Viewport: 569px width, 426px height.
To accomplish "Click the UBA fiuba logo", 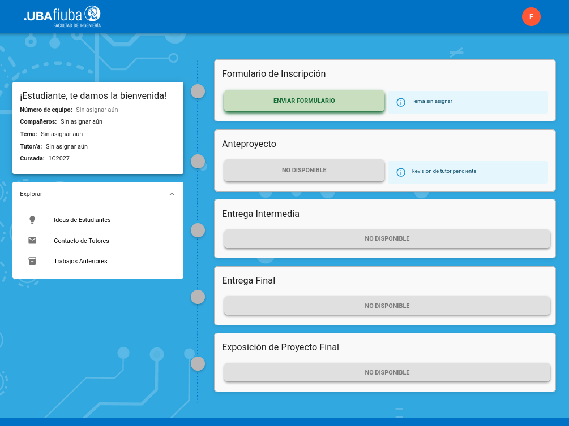I will pos(62,16).
